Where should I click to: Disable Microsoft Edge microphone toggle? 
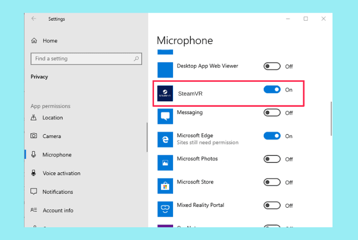pyautogui.click(x=272, y=136)
